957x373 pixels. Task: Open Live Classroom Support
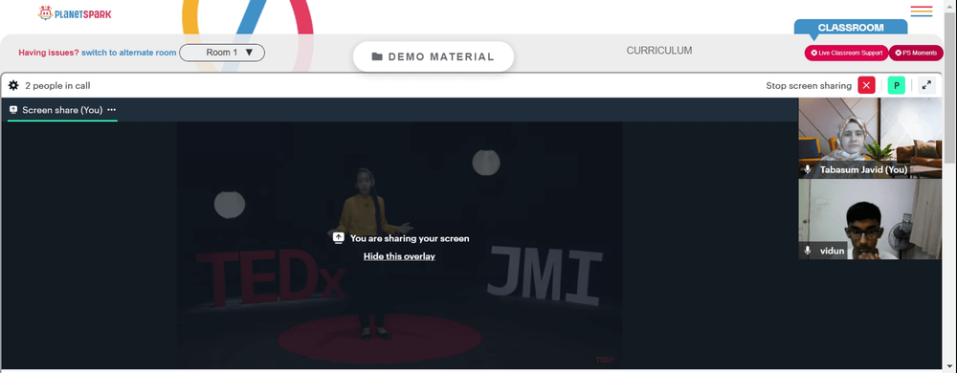(x=846, y=53)
